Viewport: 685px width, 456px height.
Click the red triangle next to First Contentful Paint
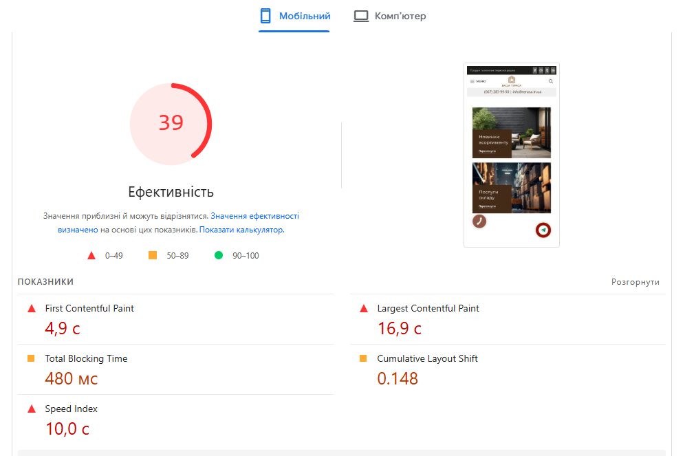tap(32, 308)
